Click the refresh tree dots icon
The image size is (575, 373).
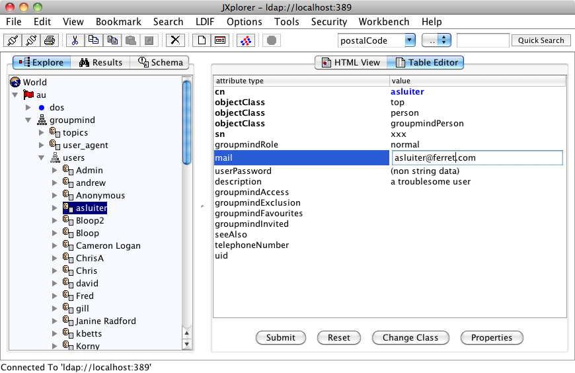pos(246,40)
